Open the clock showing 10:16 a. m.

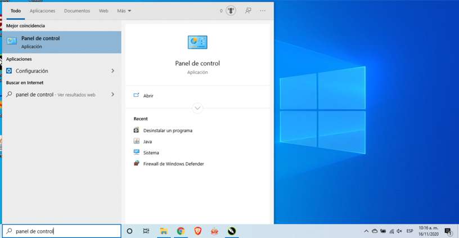pos(429,231)
